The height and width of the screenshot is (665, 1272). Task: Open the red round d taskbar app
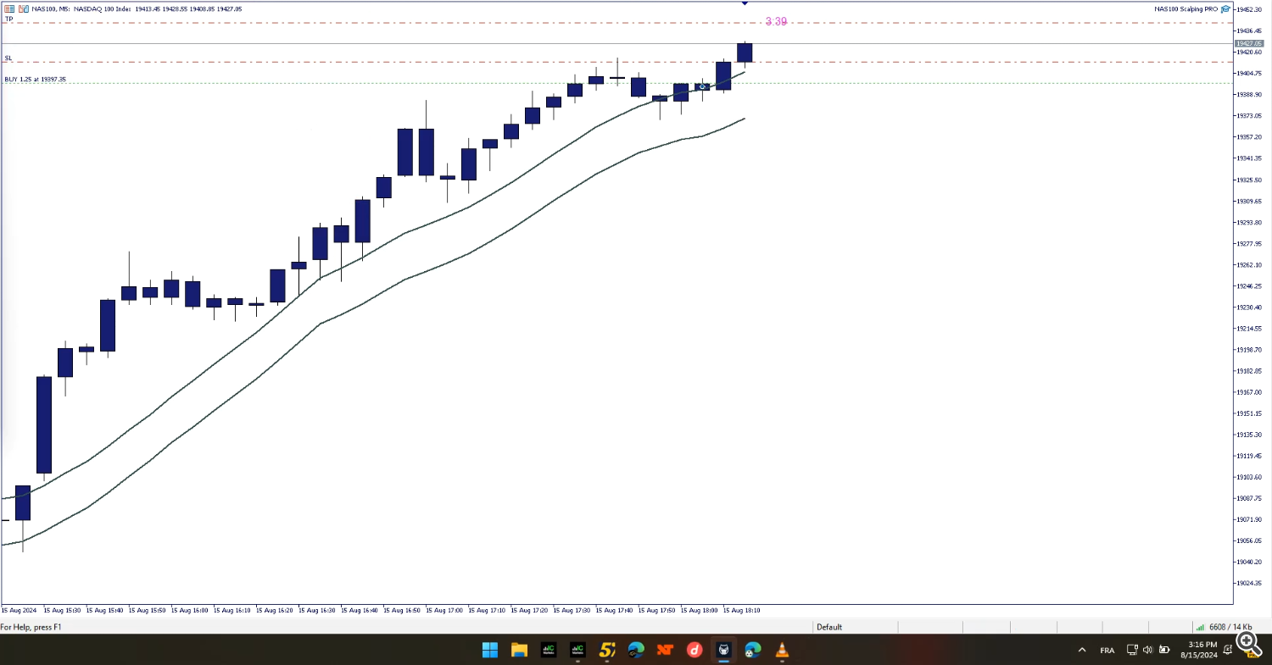[695, 650]
